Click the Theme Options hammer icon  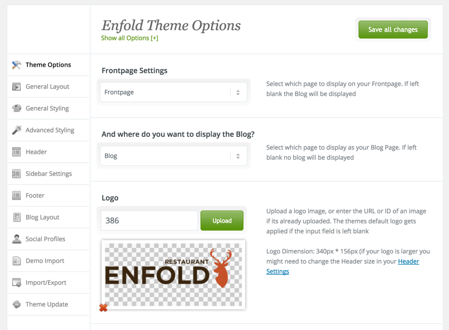16,65
